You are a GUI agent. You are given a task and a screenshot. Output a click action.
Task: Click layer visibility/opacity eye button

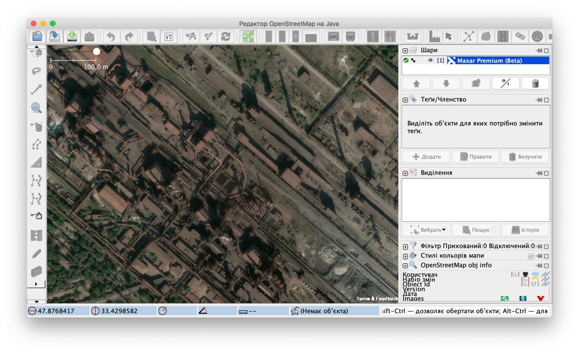point(505,83)
